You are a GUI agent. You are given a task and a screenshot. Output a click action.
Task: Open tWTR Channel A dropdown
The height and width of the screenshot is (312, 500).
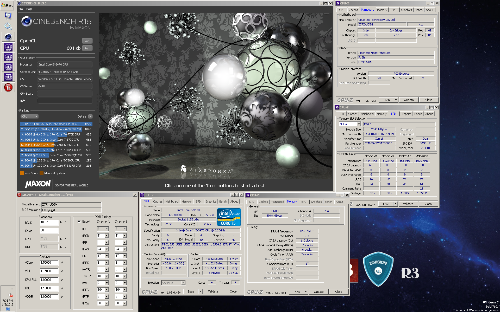(107, 270)
